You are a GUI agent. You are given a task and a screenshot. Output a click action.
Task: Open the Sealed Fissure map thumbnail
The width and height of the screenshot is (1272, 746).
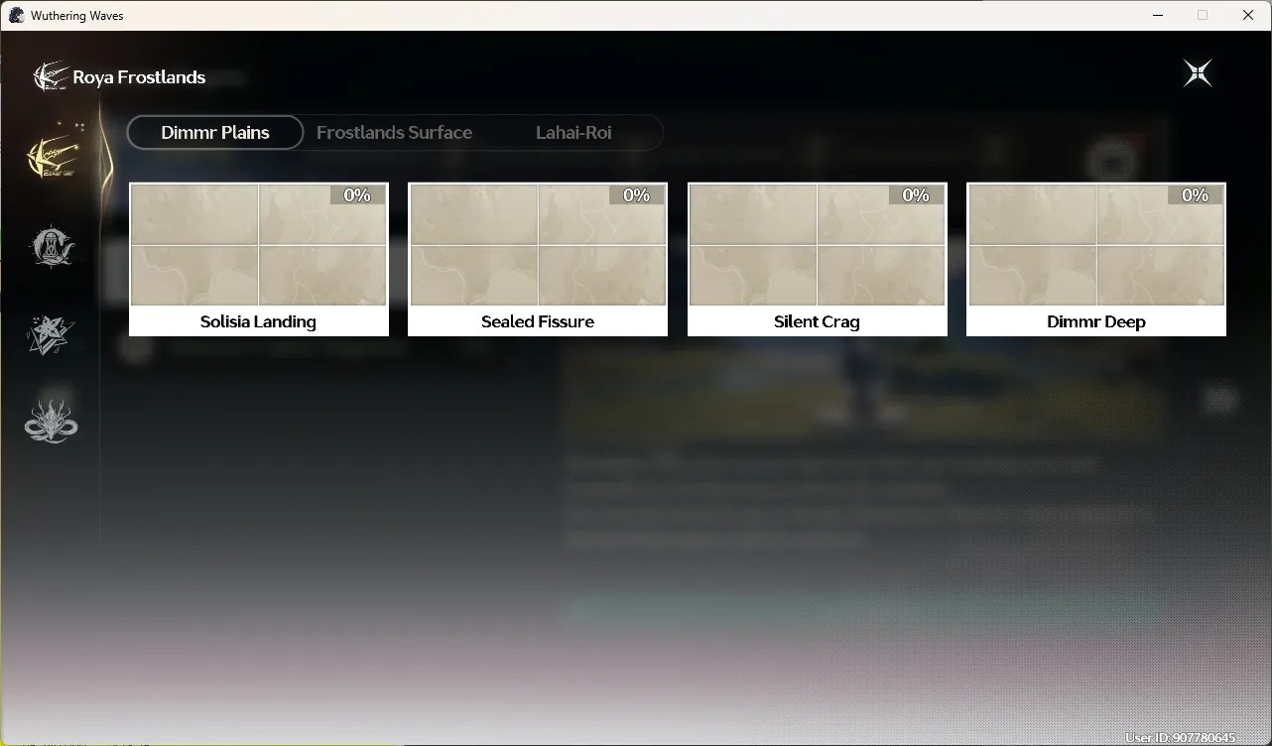point(538,244)
